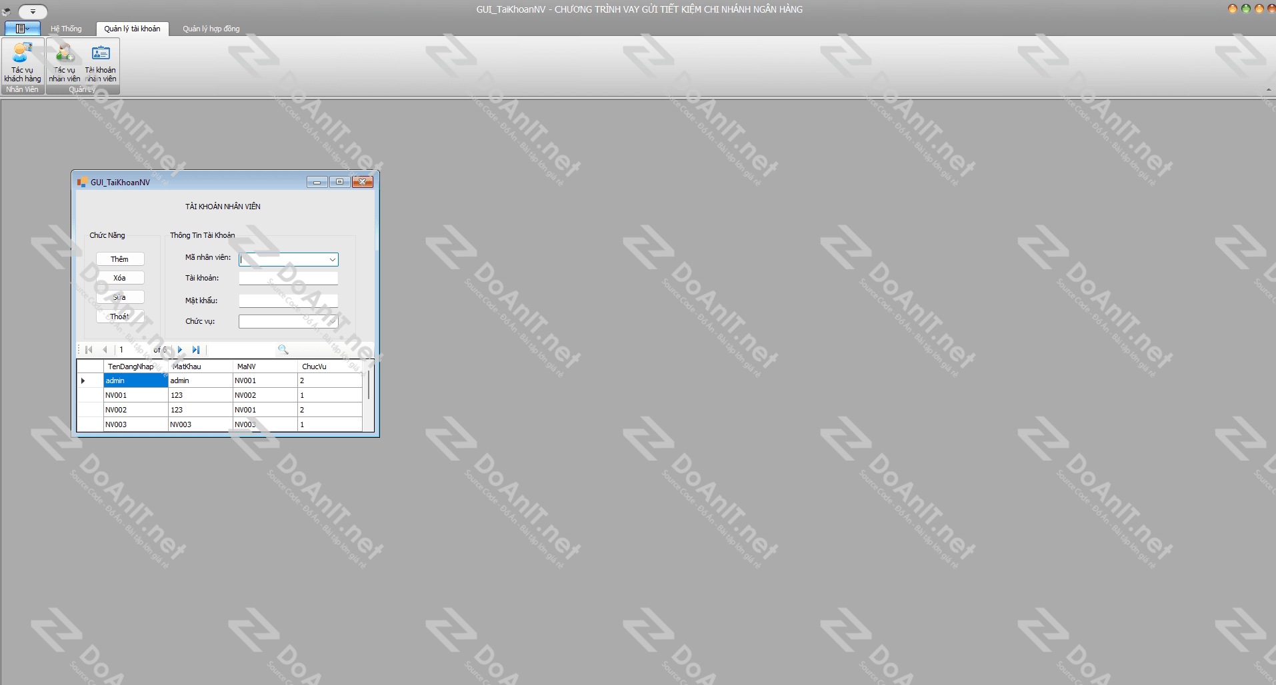Select the NV001 TenDangNhap cell
The height and width of the screenshot is (685, 1276).
click(136, 395)
